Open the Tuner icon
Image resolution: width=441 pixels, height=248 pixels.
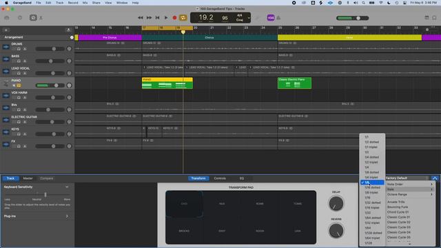pos(257,18)
